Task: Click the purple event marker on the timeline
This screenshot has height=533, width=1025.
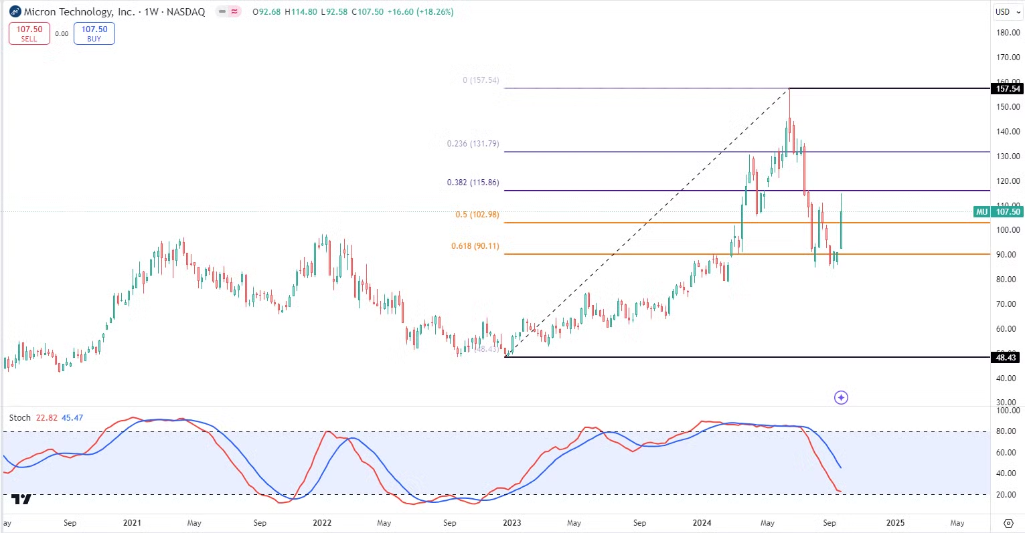Action: pos(842,398)
